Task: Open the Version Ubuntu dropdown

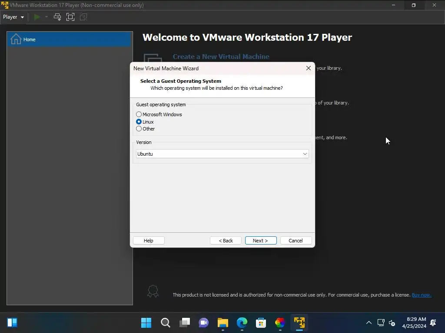Action: pos(222,154)
